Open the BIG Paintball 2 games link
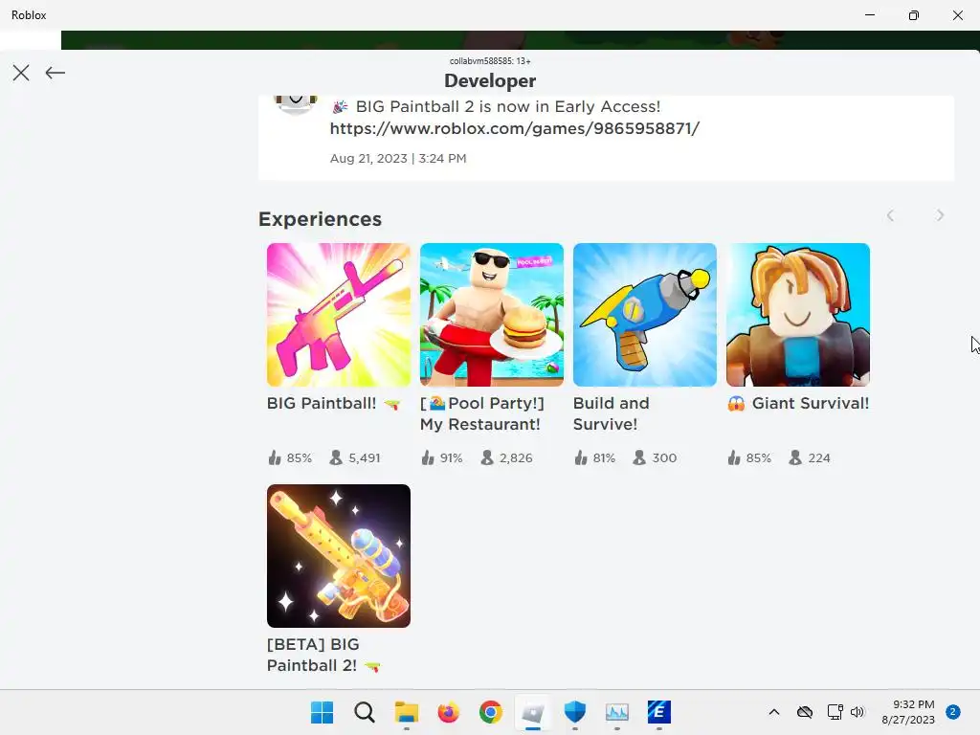Image resolution: width=980 pixels, height=735 pixels. 514,128
